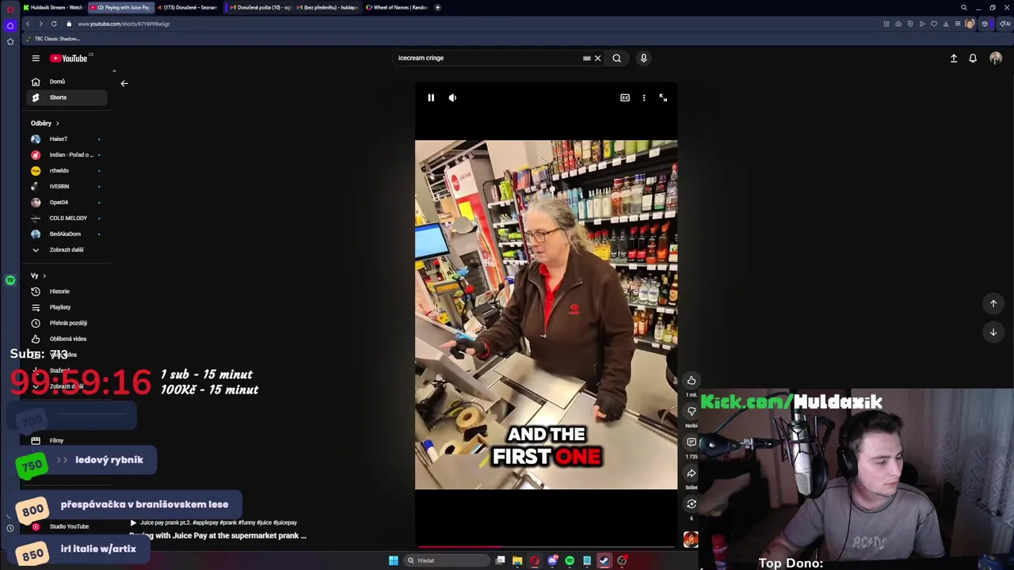Screen dimensions: 1014x570
Task: Start voice search with microphone
Action: [x=643, y=58]
